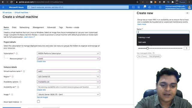
Task: Focus the Virtual machine name field
Action: pyautogui.click(x=68, y=71)
